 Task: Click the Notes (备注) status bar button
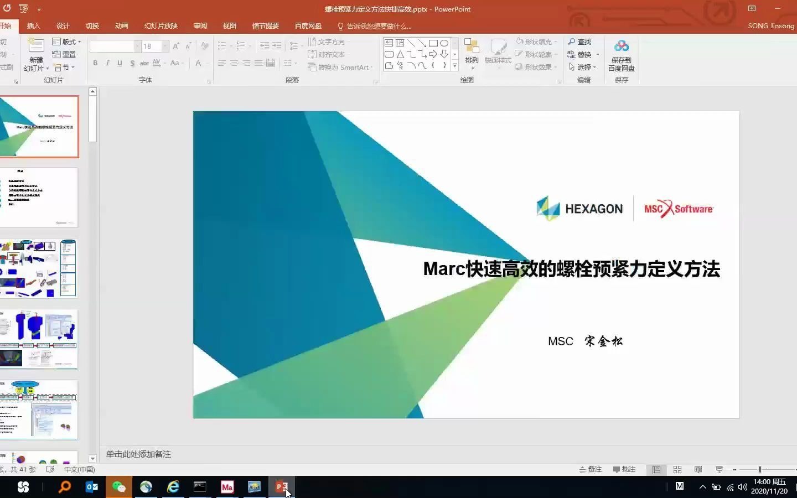(591, 469)
